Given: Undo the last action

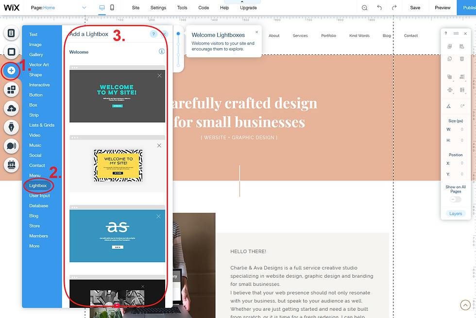Looking at the screenshot, I should 379,8.
